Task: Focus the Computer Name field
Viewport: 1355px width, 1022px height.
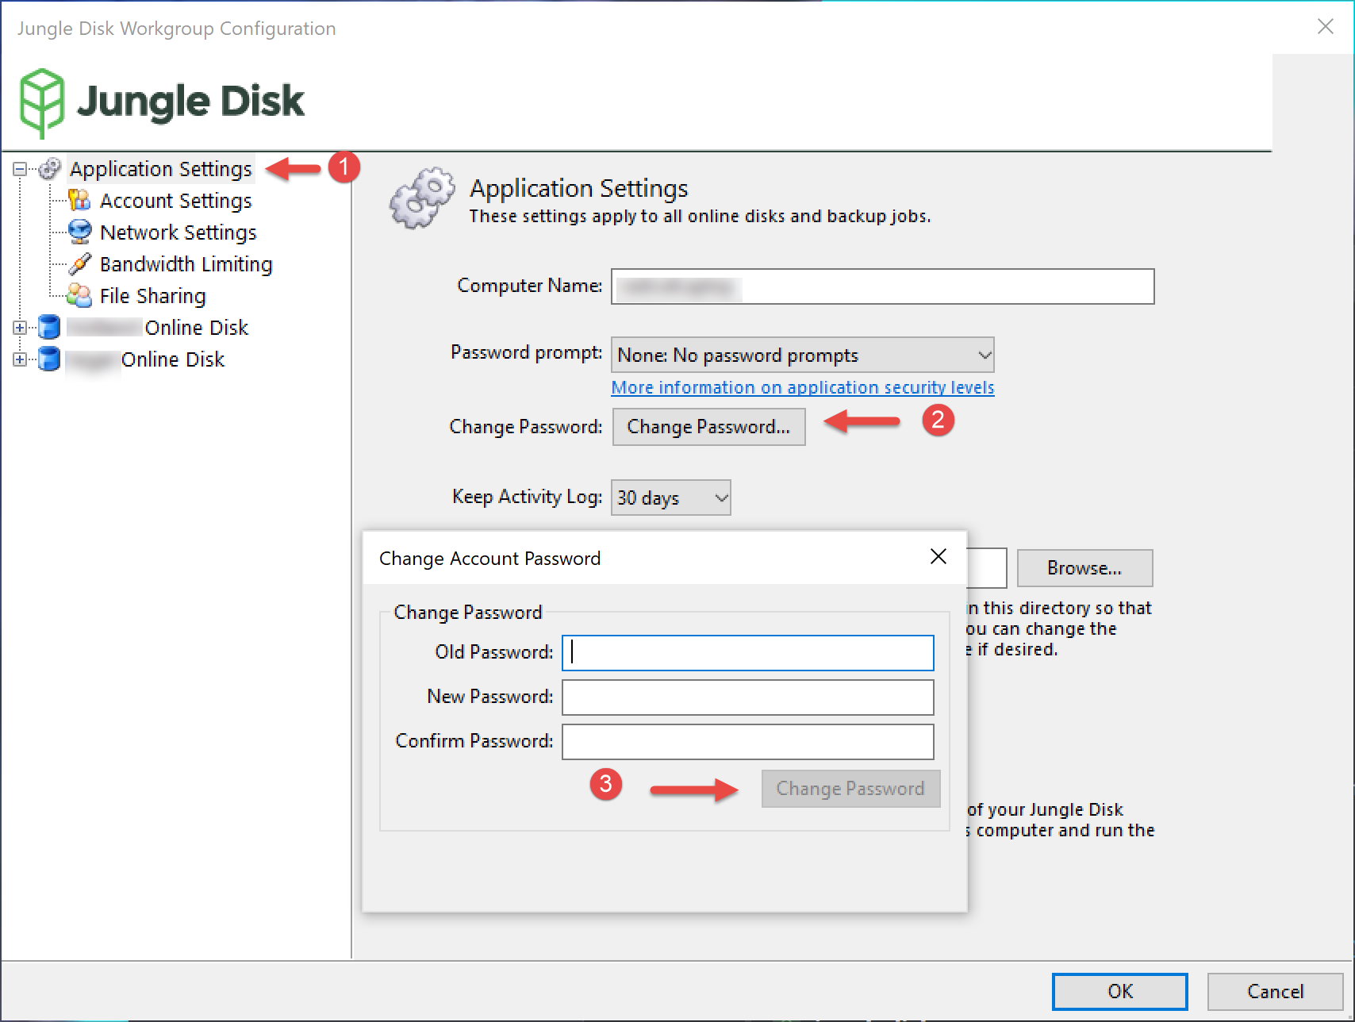Action: pos(882,286)
